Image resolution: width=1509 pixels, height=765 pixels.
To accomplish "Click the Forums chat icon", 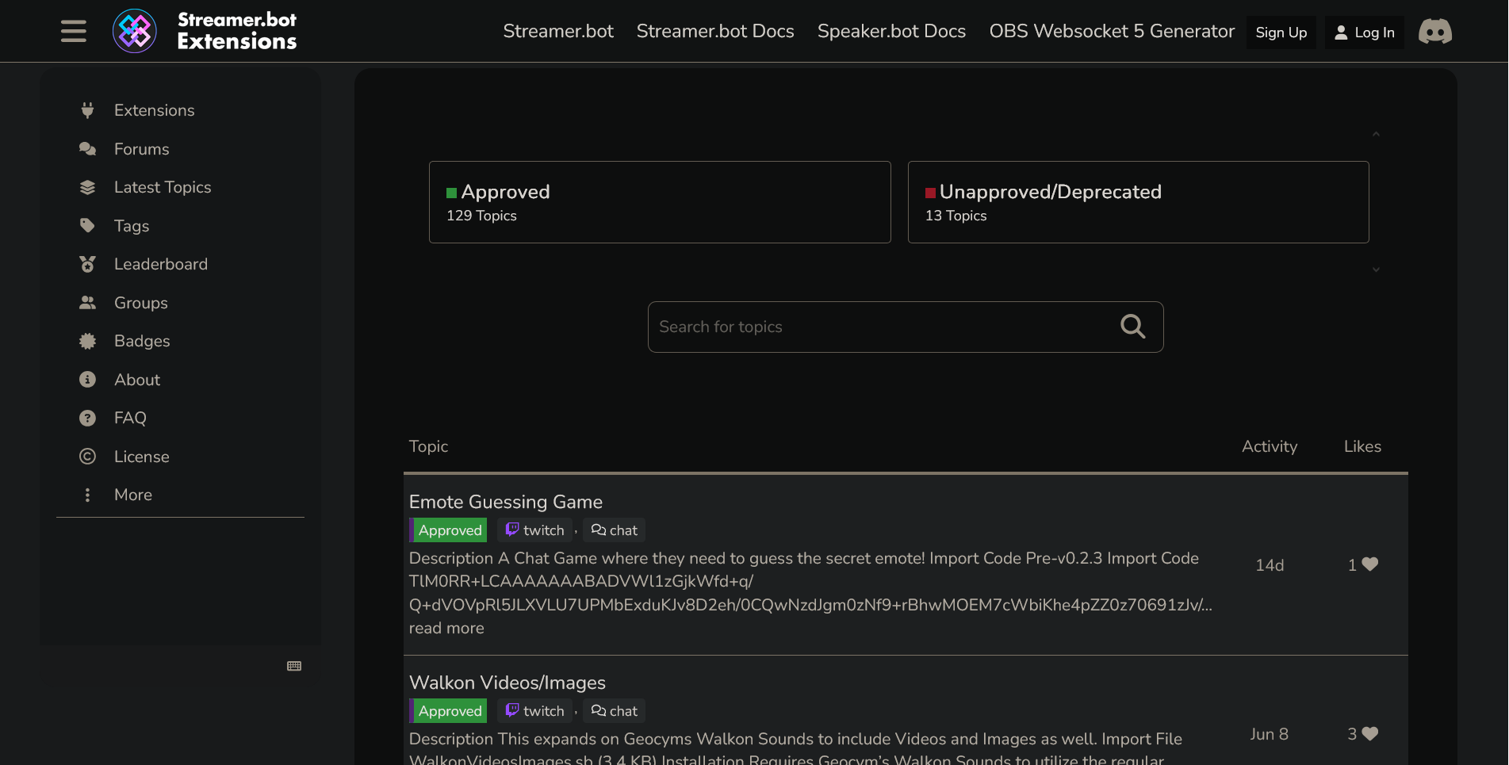I will tap(87, 148).
